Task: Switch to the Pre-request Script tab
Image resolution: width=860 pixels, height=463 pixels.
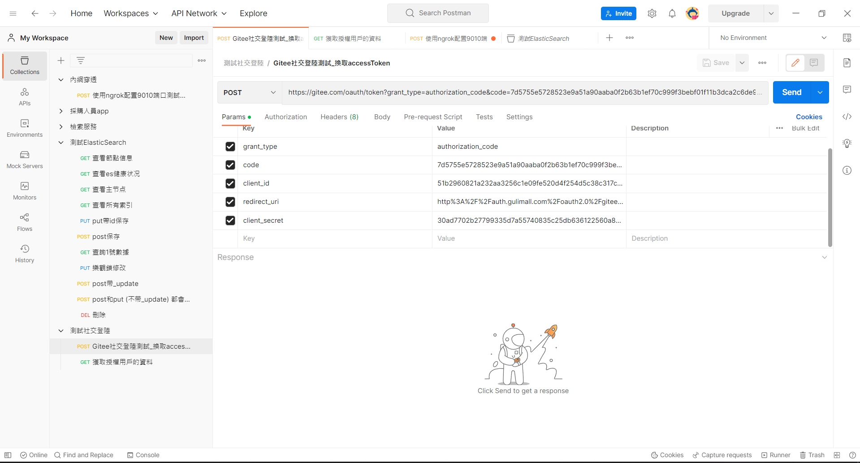Action: tap(433, 117)
